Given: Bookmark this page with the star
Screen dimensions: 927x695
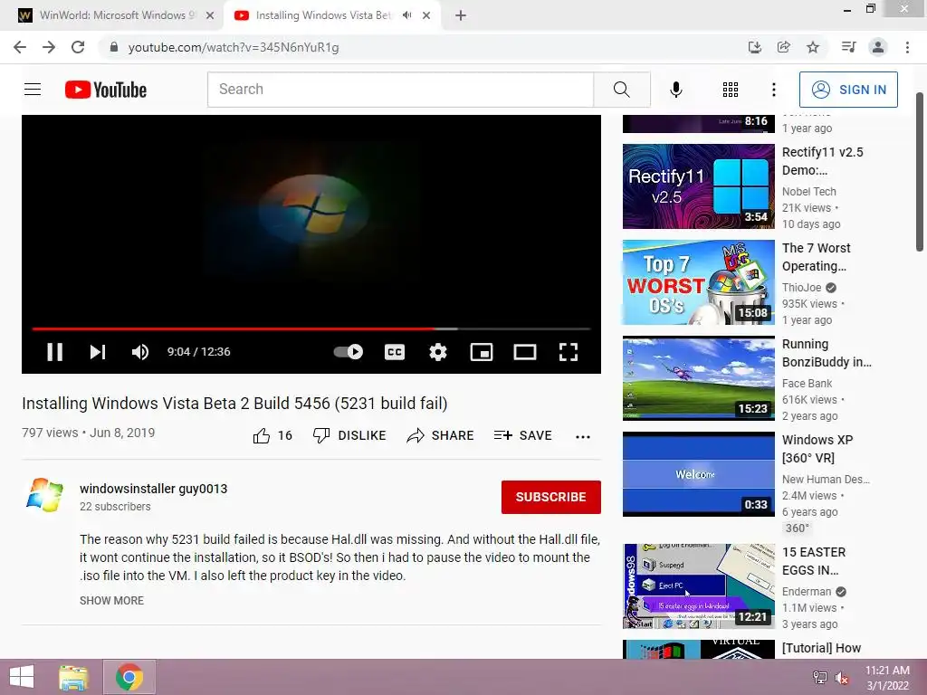Looking at the screenshot, I should click(x=813, y=47).
